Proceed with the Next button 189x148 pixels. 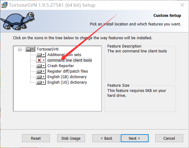click(x=135, y=138)
